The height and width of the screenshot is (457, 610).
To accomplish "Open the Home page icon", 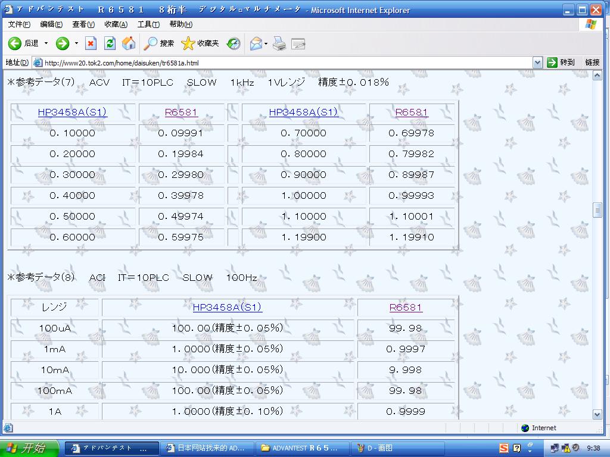I will coord(129,43).
